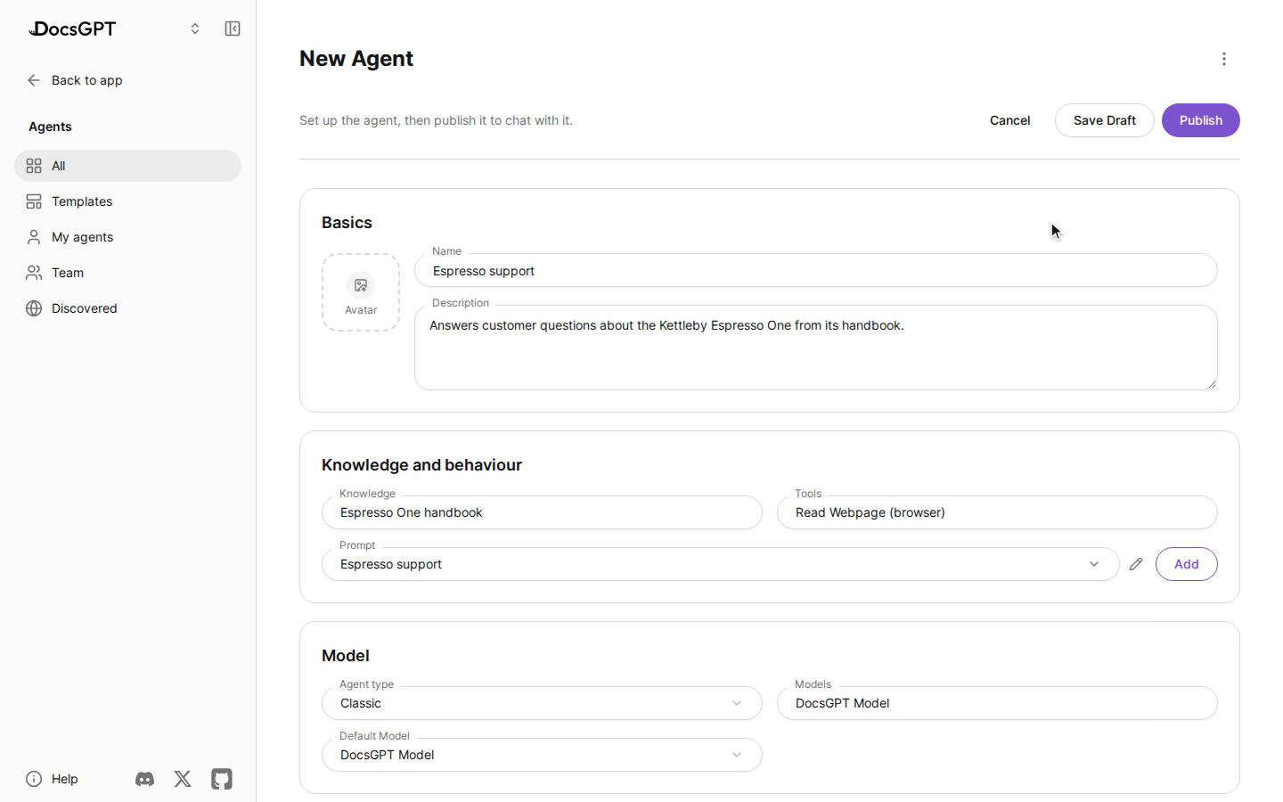This screenshot has height=802, width=1283.
Task: Go to My agents in the sidebar
Action: (x=127, y=237)
